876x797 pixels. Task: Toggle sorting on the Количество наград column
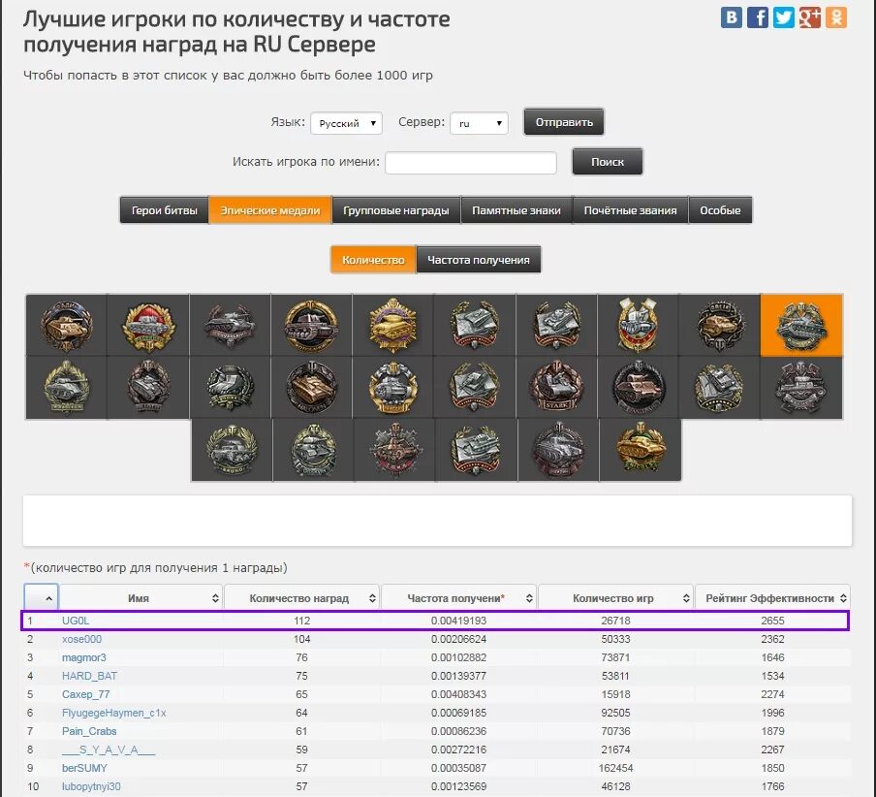299,598
